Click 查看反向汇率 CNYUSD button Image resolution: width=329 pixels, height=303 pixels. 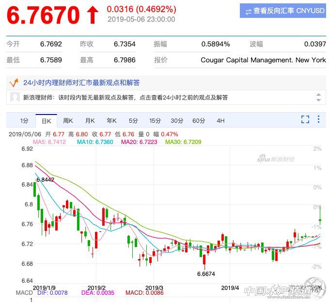click(282, 11)
